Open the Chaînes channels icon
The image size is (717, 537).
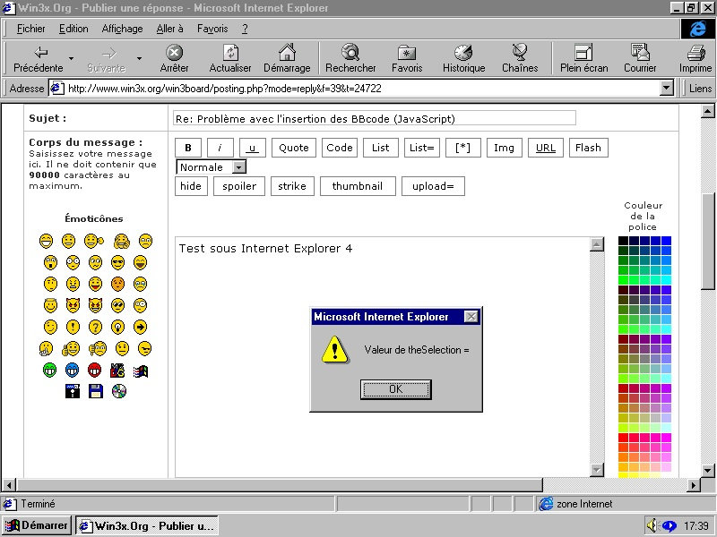click(x=520, y=53)
